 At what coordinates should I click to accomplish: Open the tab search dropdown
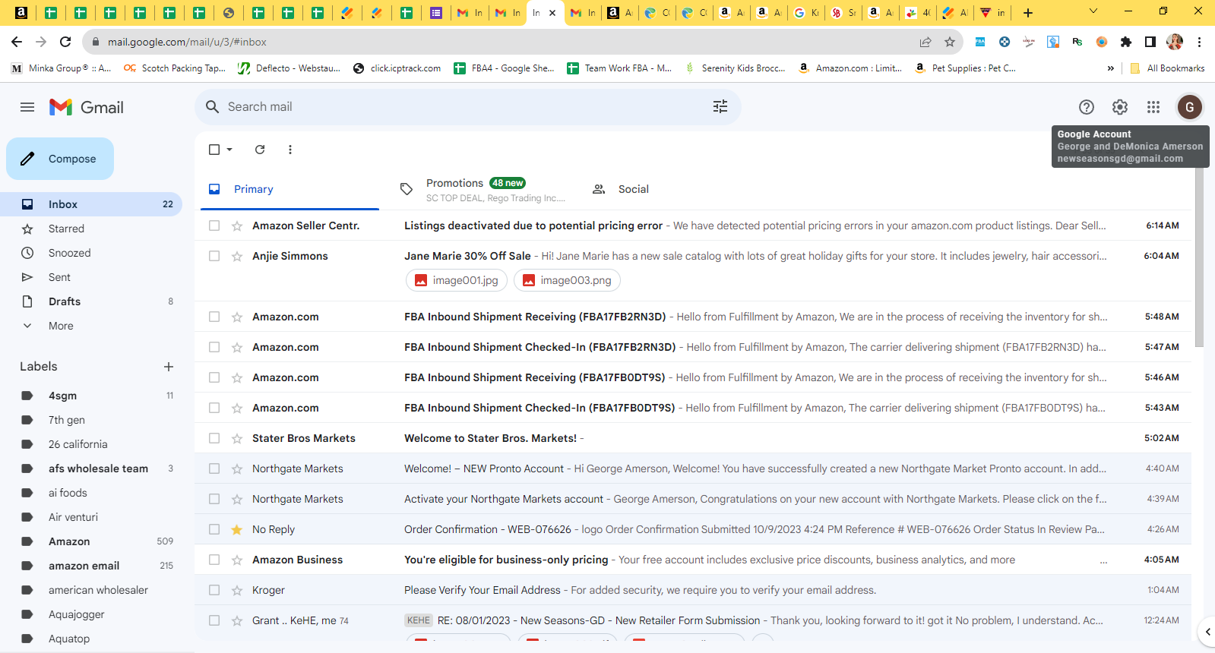pyautogui.click(x=1093, y=12)
